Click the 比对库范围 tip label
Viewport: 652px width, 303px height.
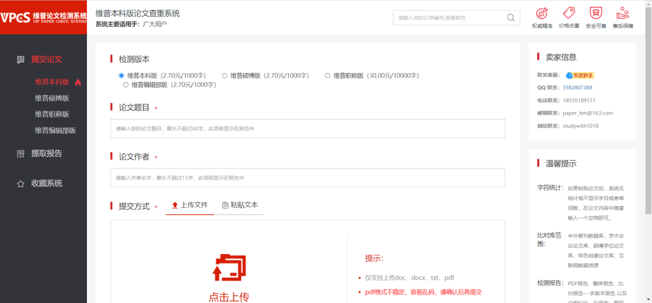[549, 240]
